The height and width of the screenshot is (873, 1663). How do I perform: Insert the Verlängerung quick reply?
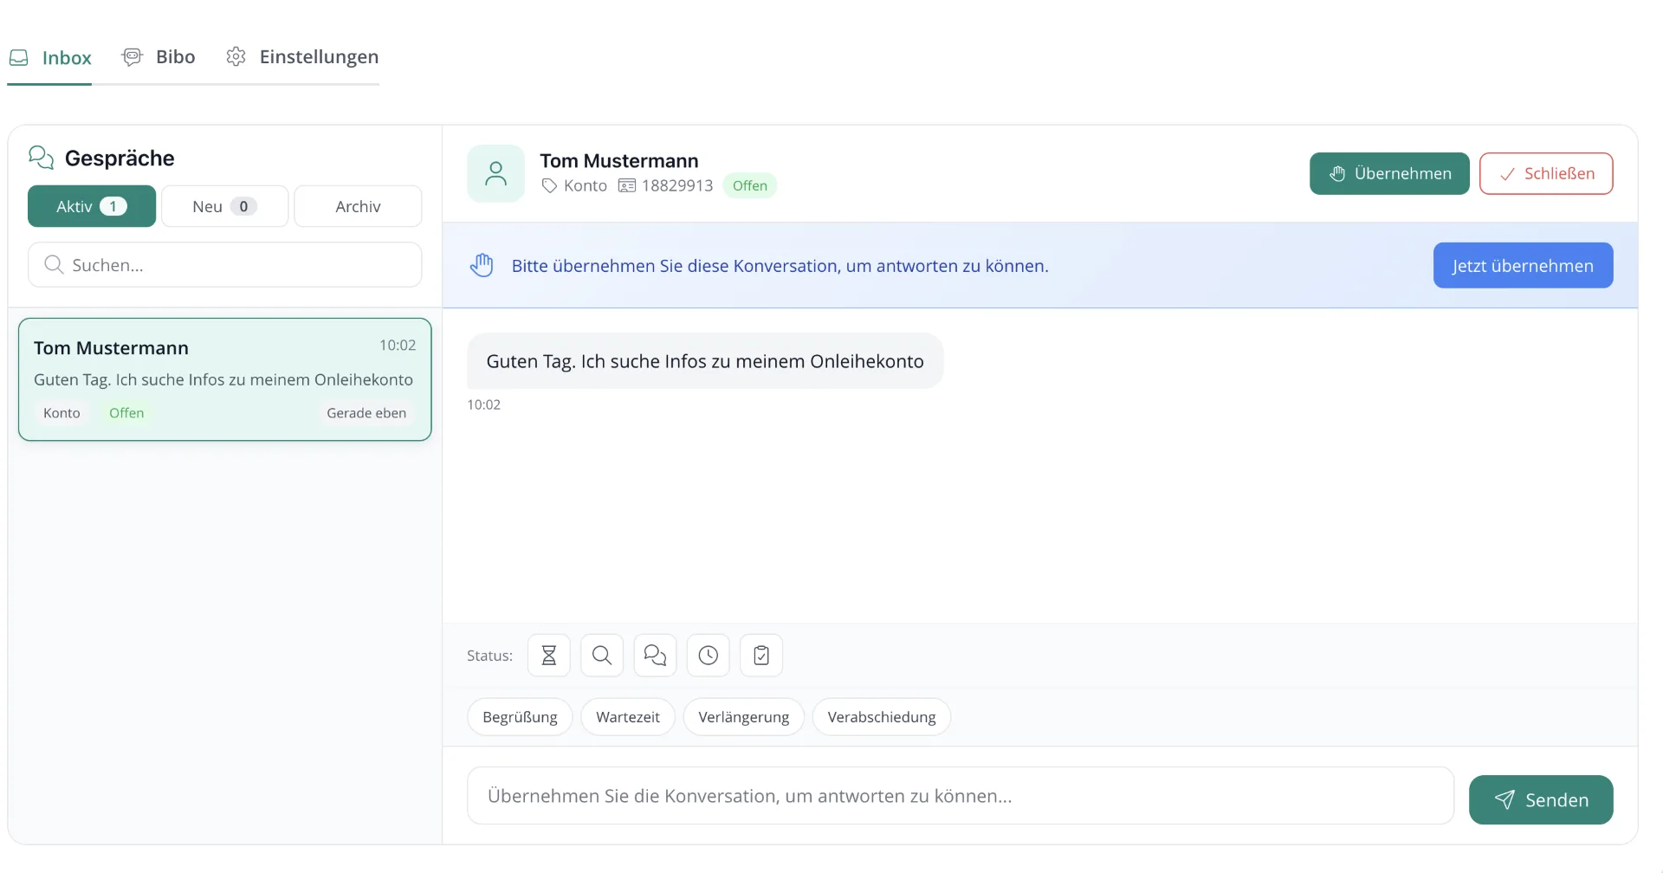744,717
